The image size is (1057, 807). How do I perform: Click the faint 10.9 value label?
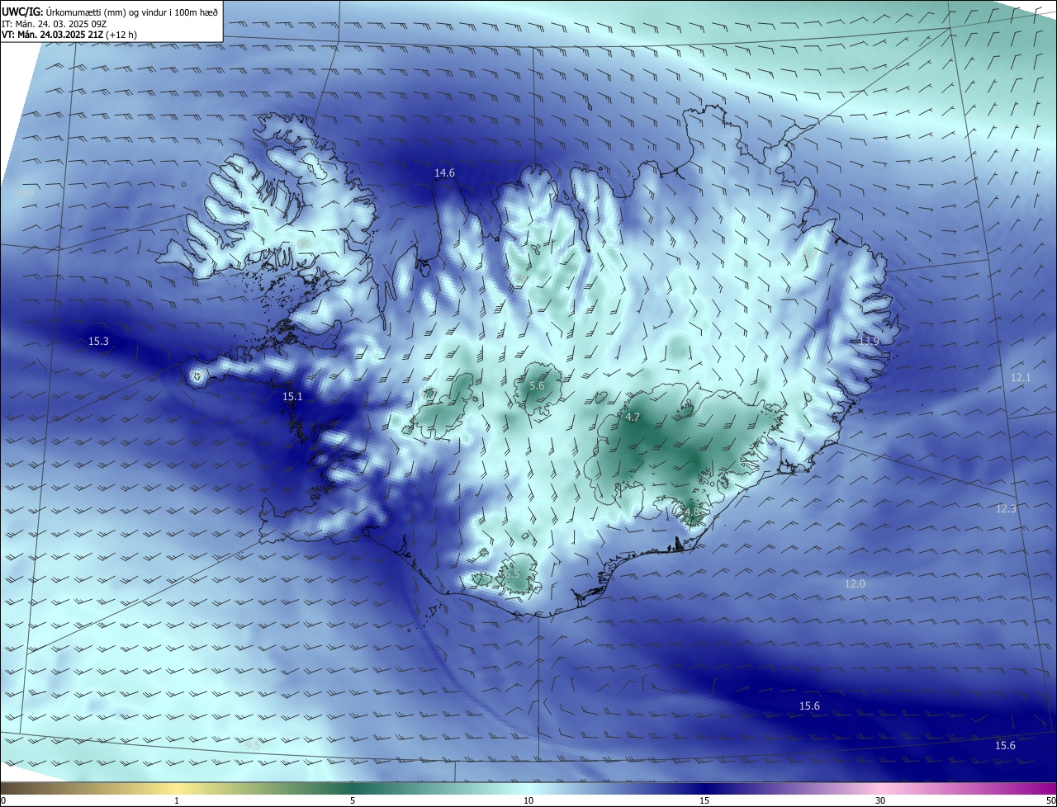pos(23,194)
